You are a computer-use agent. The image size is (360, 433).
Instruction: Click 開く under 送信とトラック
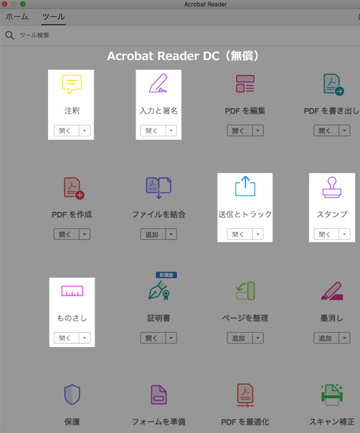coord(240,234)
